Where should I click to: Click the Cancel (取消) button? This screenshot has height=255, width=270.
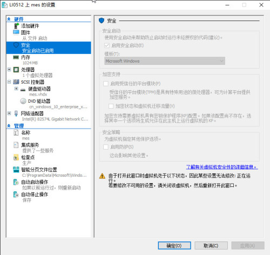pyautogui.click(x=211, y=246)
